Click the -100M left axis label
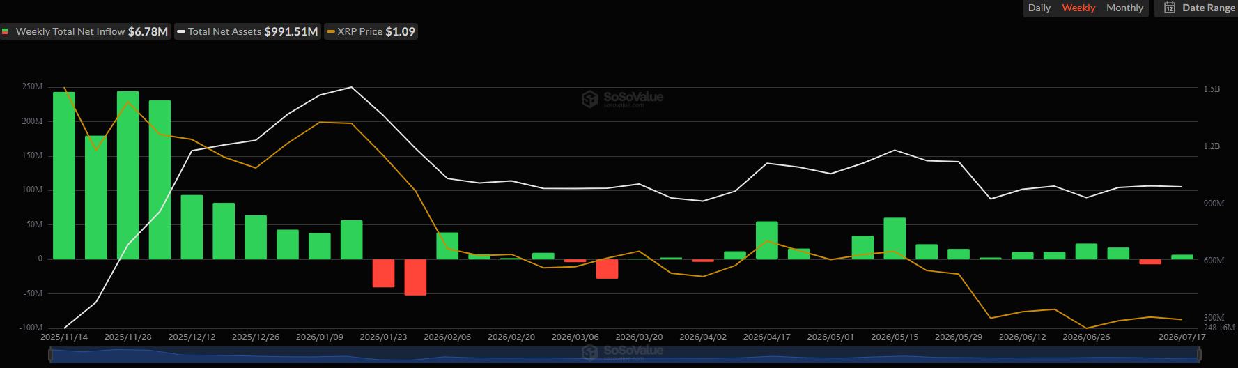 click(x=31, y=328)
